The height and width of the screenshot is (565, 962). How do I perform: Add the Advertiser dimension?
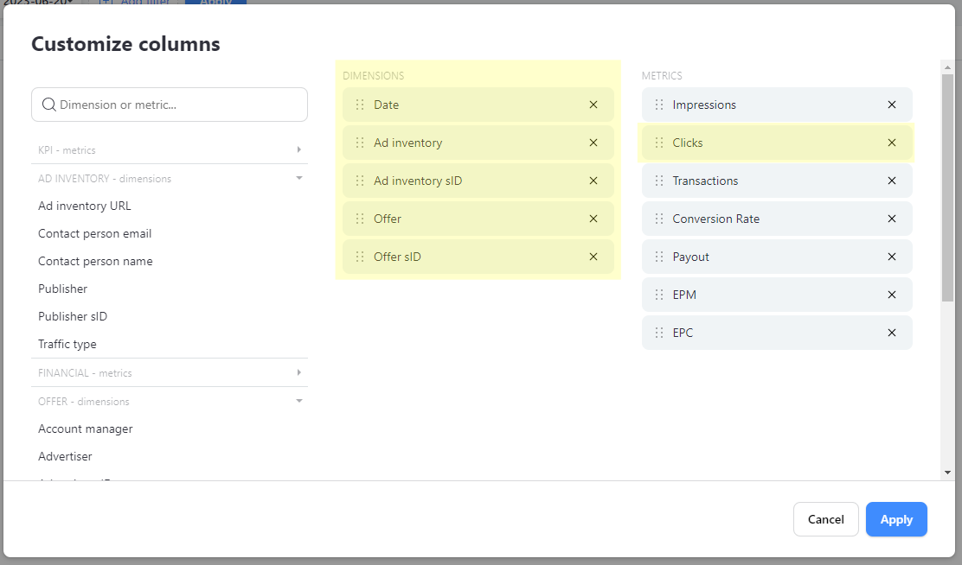[x=65, y=456]
